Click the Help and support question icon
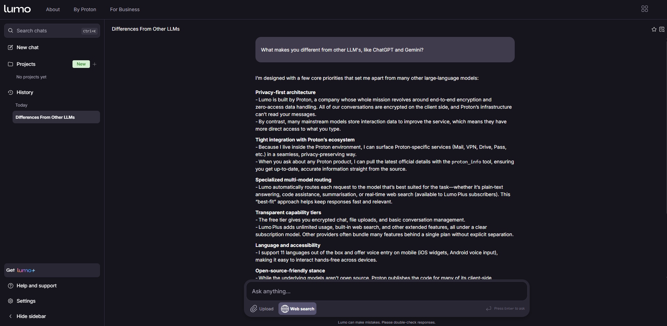Image resolution: width=667 pixels, height=326 pixels. [x=10, y=286]
